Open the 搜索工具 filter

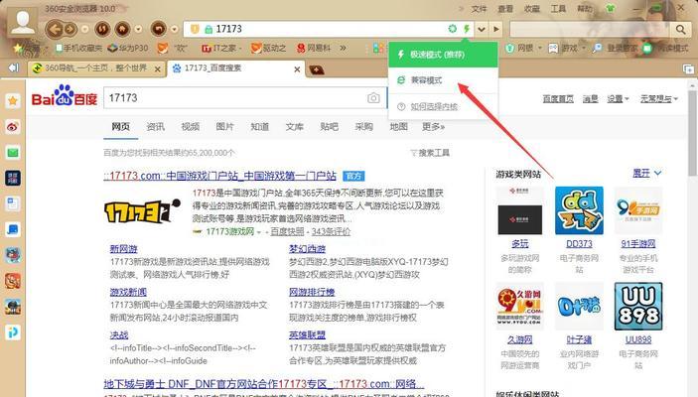click(430, 153)
